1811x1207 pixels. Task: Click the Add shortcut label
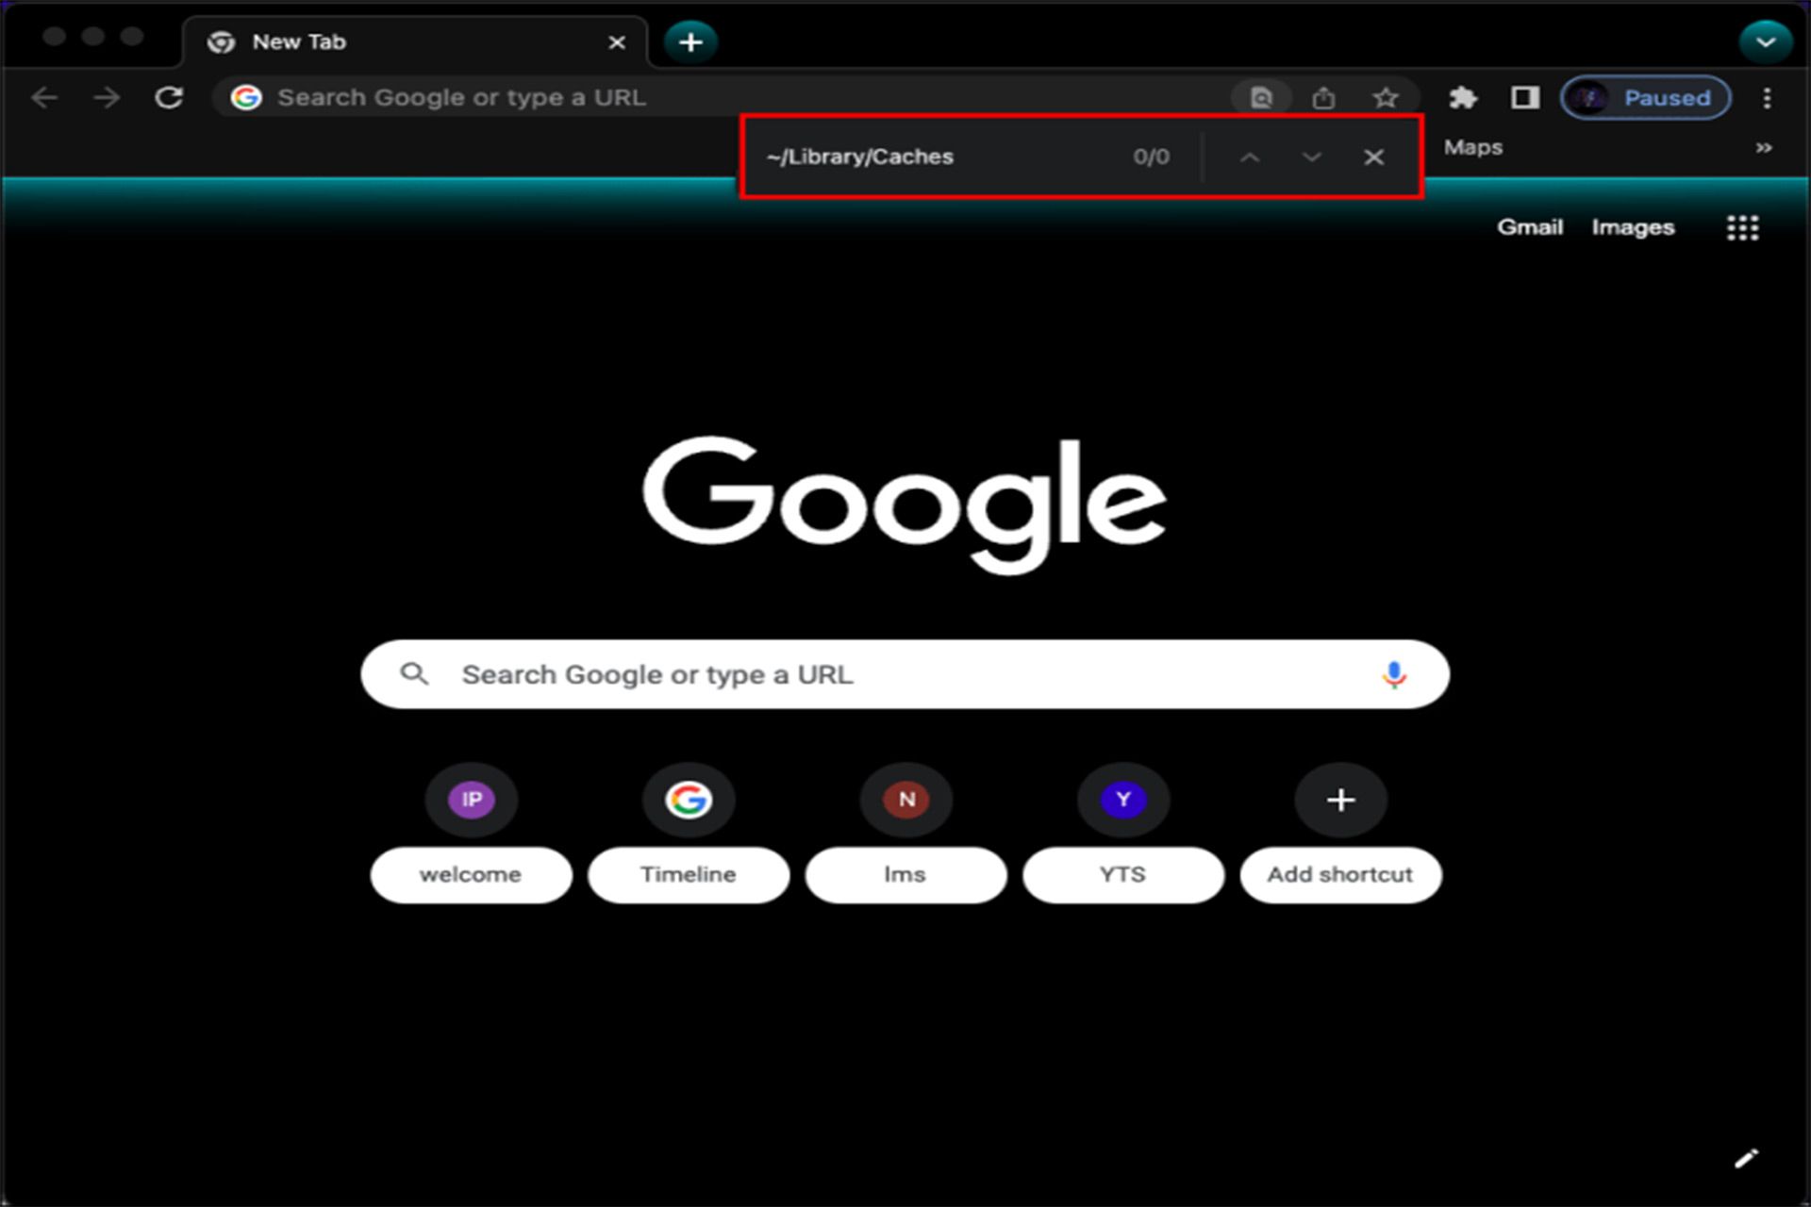pos(1340,875)
